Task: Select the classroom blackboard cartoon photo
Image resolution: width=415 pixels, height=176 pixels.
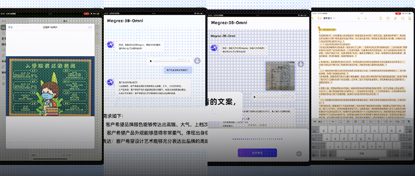Action: point(50,86)
